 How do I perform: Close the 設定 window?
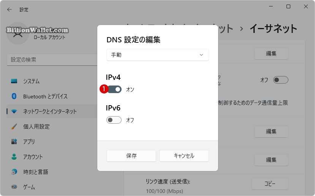coord(306,6)
